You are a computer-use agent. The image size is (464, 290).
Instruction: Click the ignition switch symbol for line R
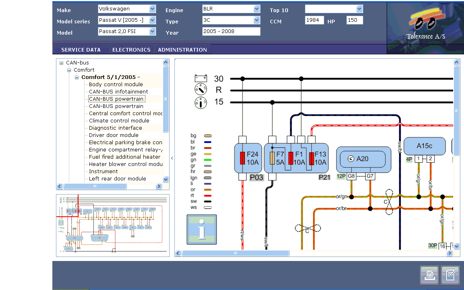pos(201,89)
